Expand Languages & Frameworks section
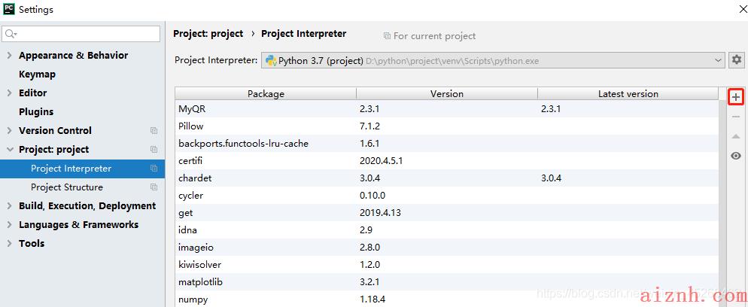 coord(9,224)
